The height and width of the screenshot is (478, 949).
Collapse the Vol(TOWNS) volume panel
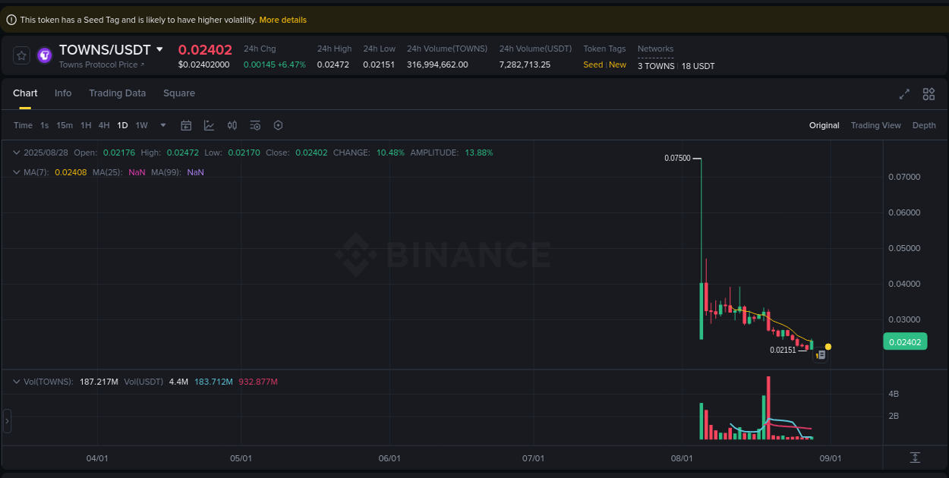point(15,382)
